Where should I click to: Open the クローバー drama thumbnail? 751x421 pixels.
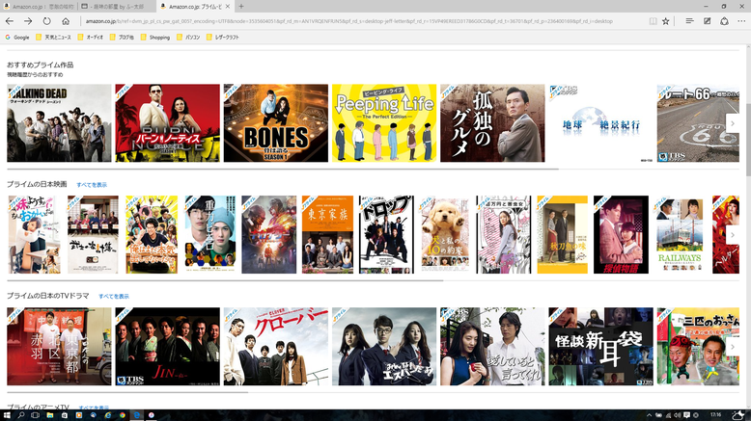[276, 347]
